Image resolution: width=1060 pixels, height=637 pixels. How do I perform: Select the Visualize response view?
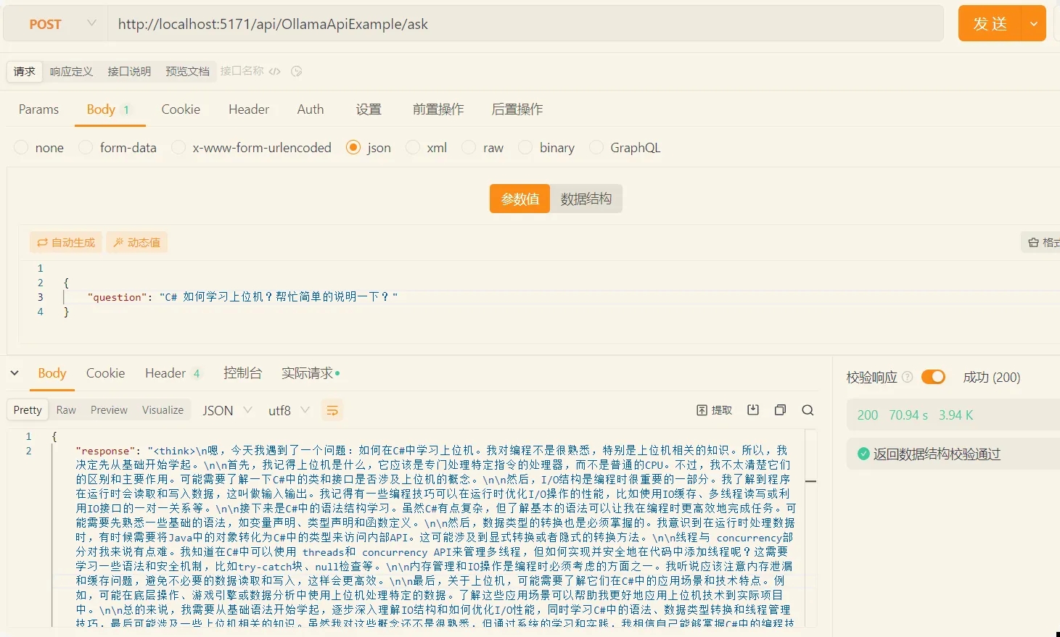click(163, 410)
